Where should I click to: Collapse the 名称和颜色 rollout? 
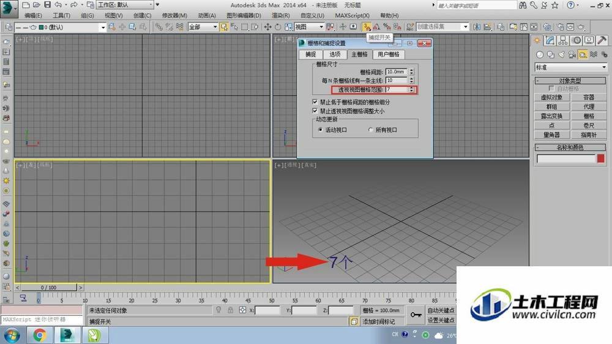coord(570,147)
